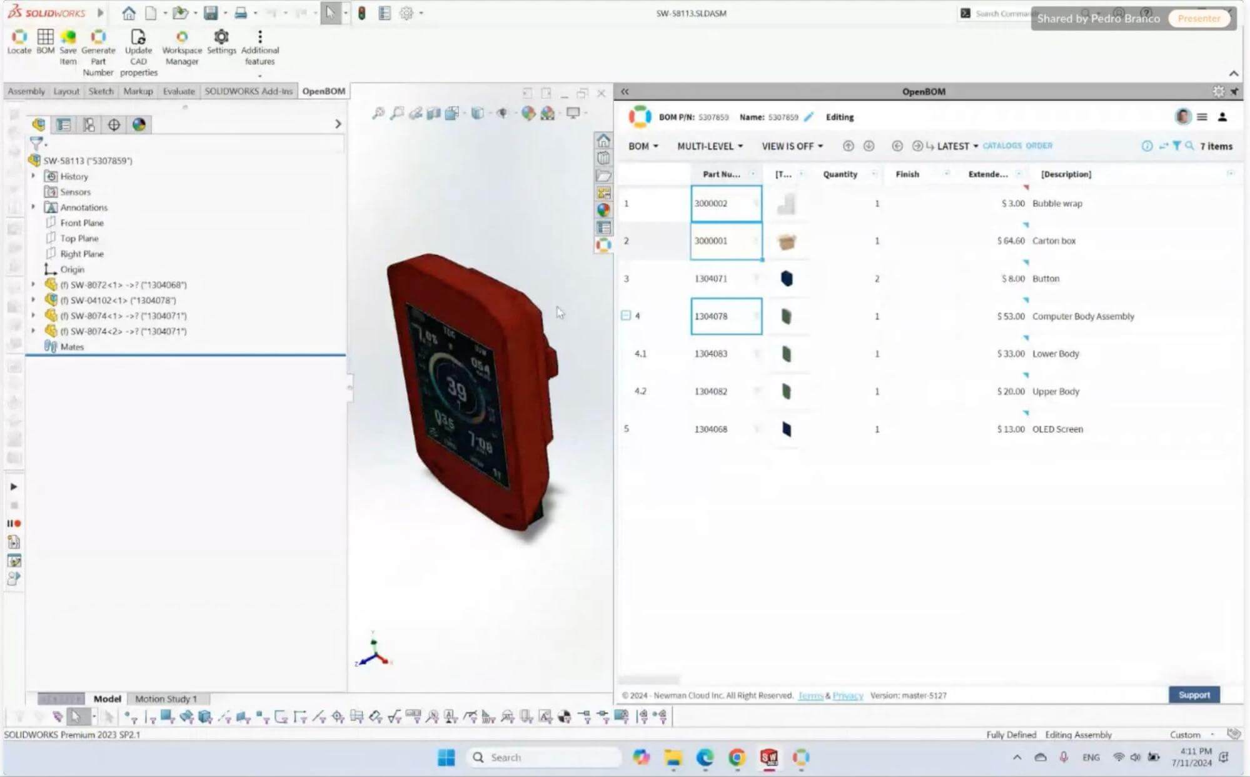The height and width of the screenshot is (777, 1250).
Task: Open the LATEST revision dropdown
Action: coord(957,146)
